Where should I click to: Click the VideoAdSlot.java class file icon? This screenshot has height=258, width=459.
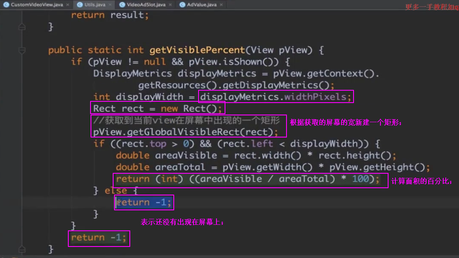pyautogui.click(x=122, y=5)
